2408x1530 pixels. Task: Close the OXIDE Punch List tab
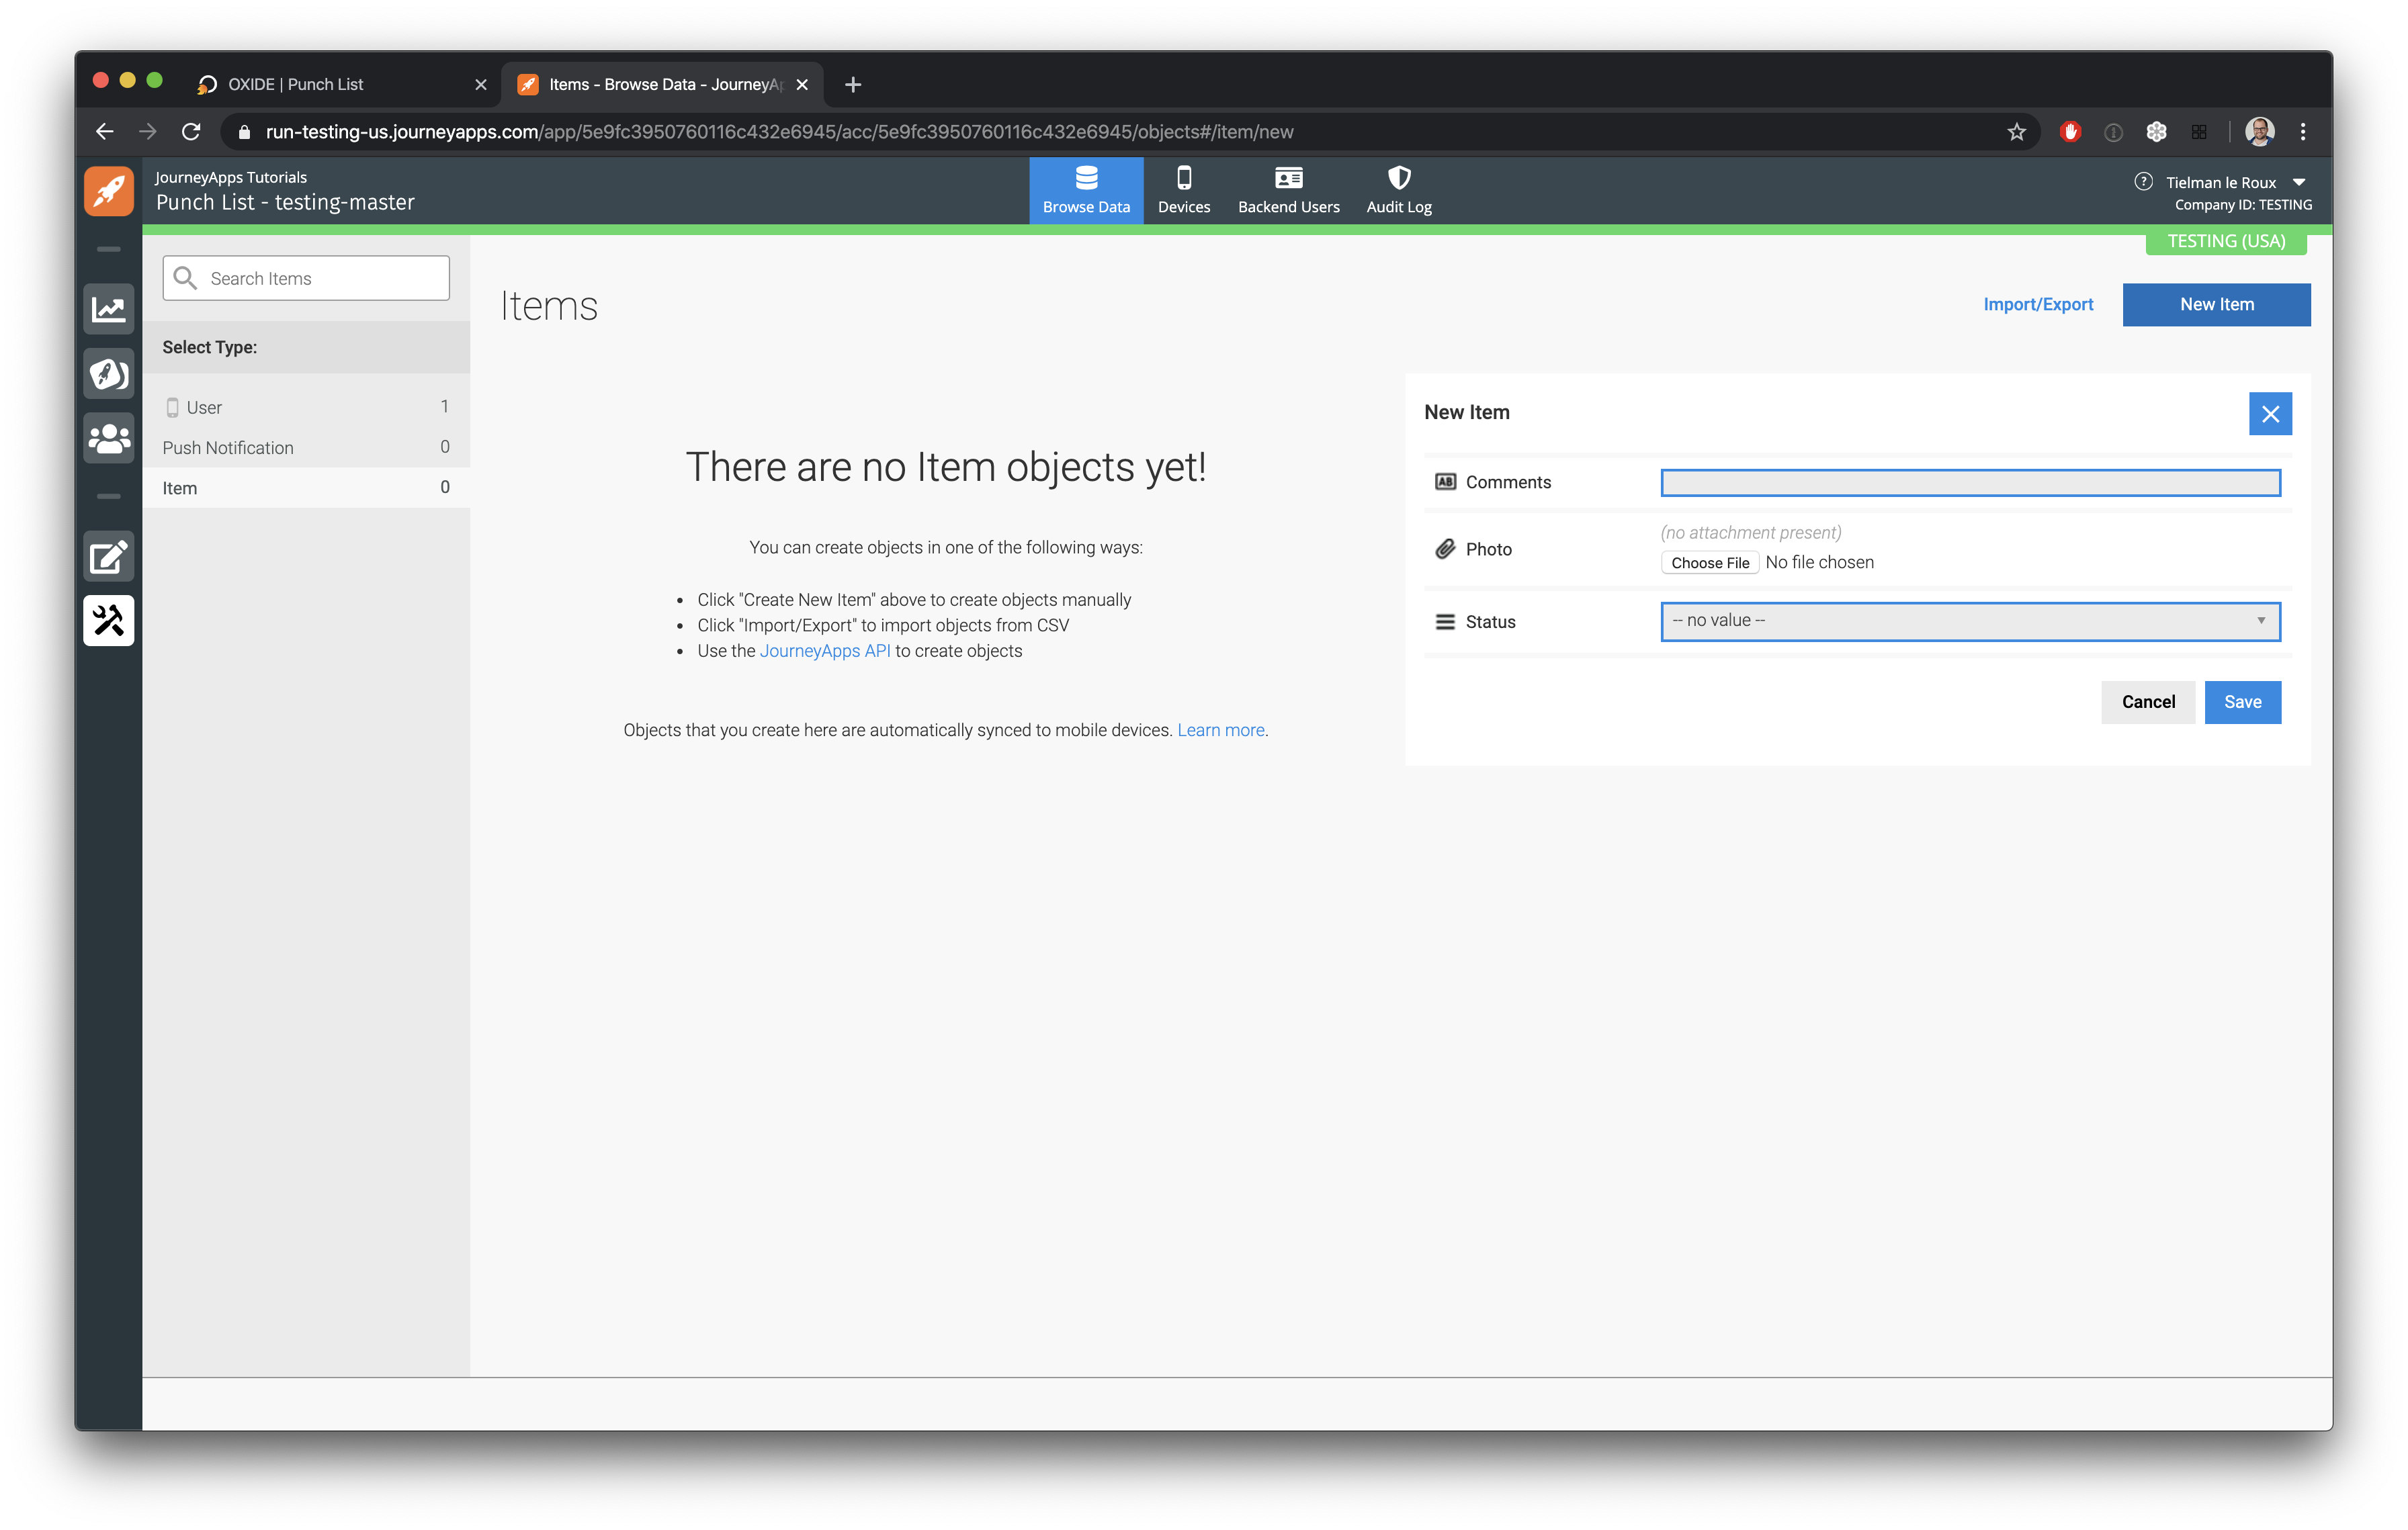(481, 85)
